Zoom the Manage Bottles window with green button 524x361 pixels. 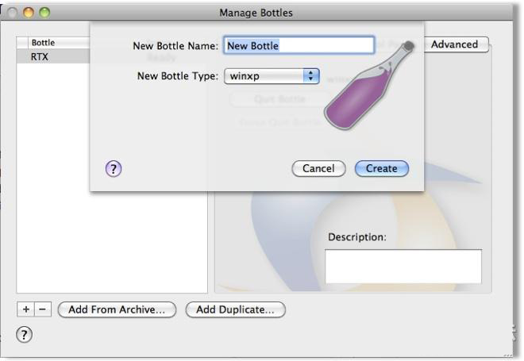click(x=44, y=13)
